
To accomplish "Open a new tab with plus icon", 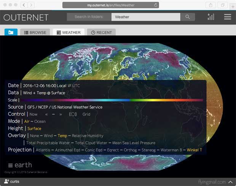I will coord(233,6).
